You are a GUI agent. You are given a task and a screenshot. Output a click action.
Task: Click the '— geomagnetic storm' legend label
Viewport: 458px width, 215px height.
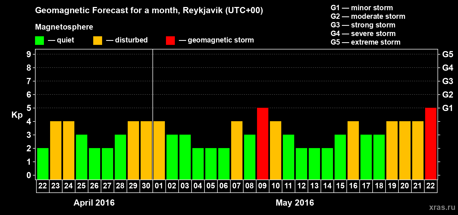click(x=216, y=40)
